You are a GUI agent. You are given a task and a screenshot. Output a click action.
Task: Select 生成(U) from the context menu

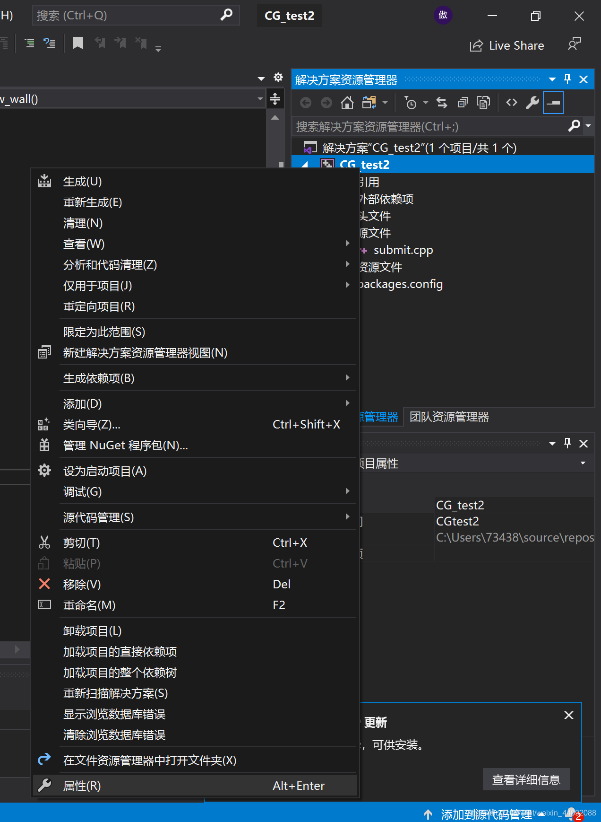click(194, 182)
